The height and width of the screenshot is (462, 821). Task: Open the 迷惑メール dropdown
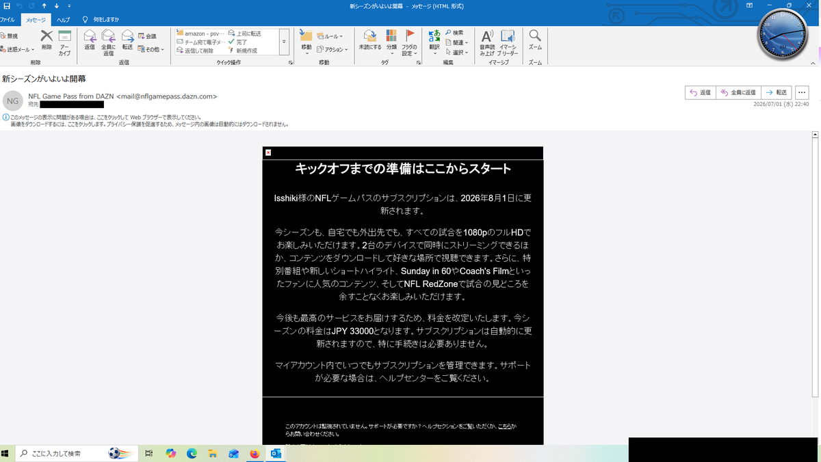pos(17,49)
